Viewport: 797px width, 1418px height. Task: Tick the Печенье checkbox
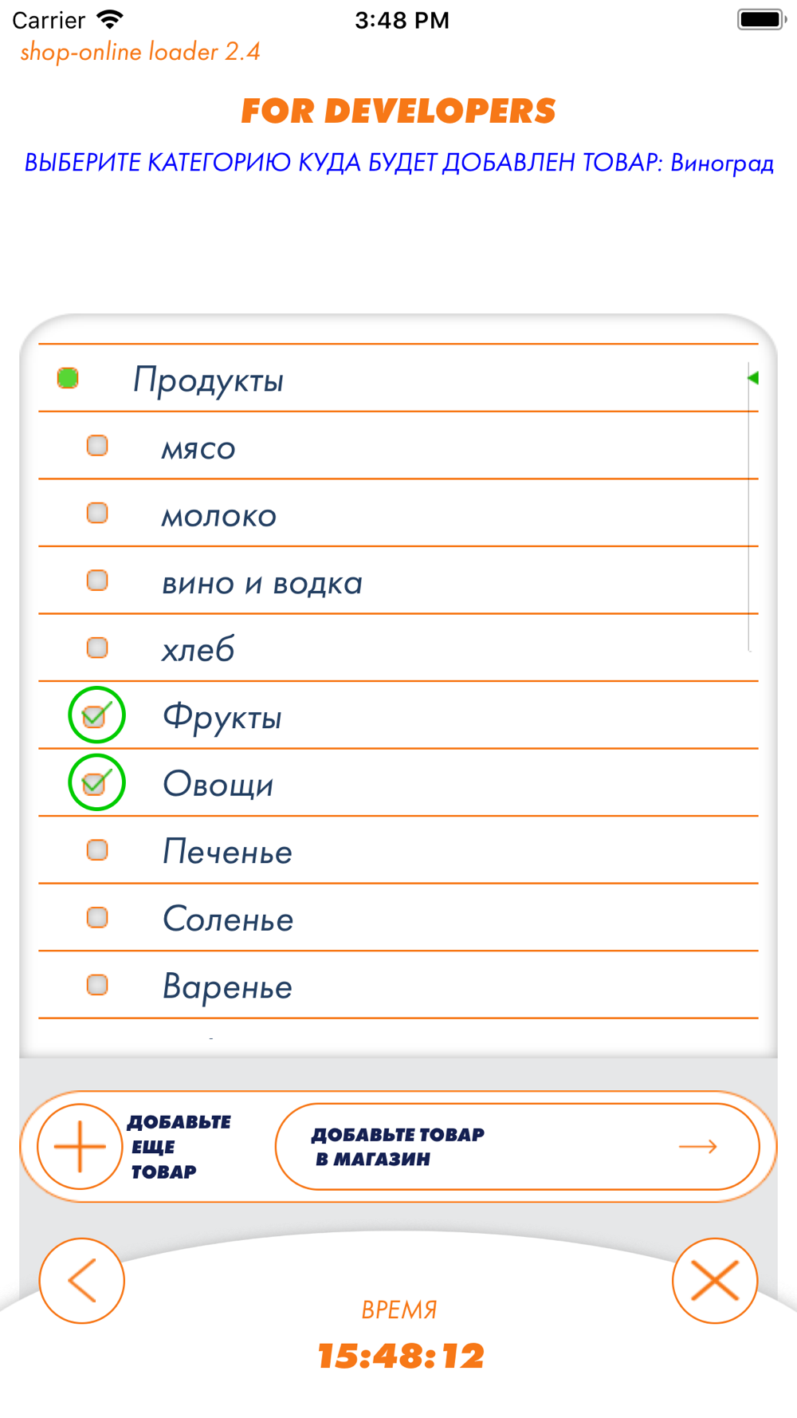(x=97, y=850)
